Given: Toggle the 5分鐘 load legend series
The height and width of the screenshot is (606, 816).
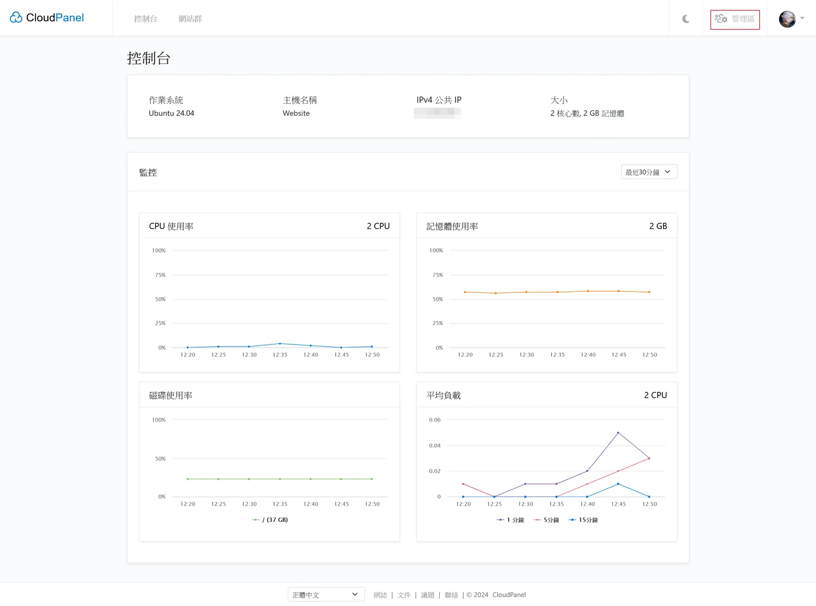Looking at the screenshot, I should [x=546, y=520].
